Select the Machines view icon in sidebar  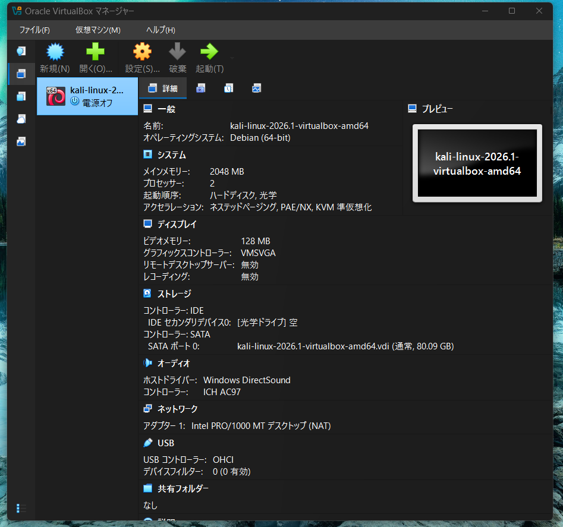coord(21,74)
